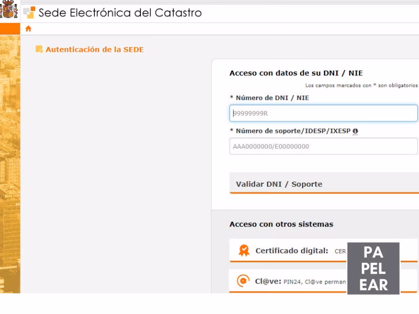Click the Spanish coat of arms emblem
The width and height of the screenshot is (419, 314).
coord(8,10)
